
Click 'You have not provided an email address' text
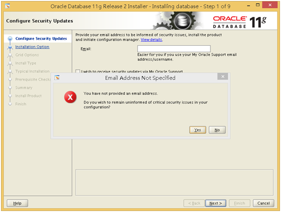tap(121, 93)
